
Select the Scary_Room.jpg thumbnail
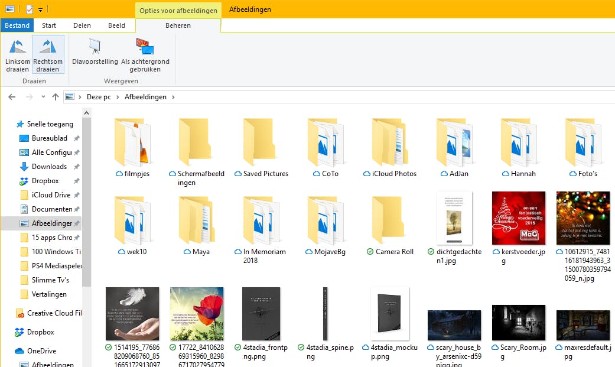(519, 323)
